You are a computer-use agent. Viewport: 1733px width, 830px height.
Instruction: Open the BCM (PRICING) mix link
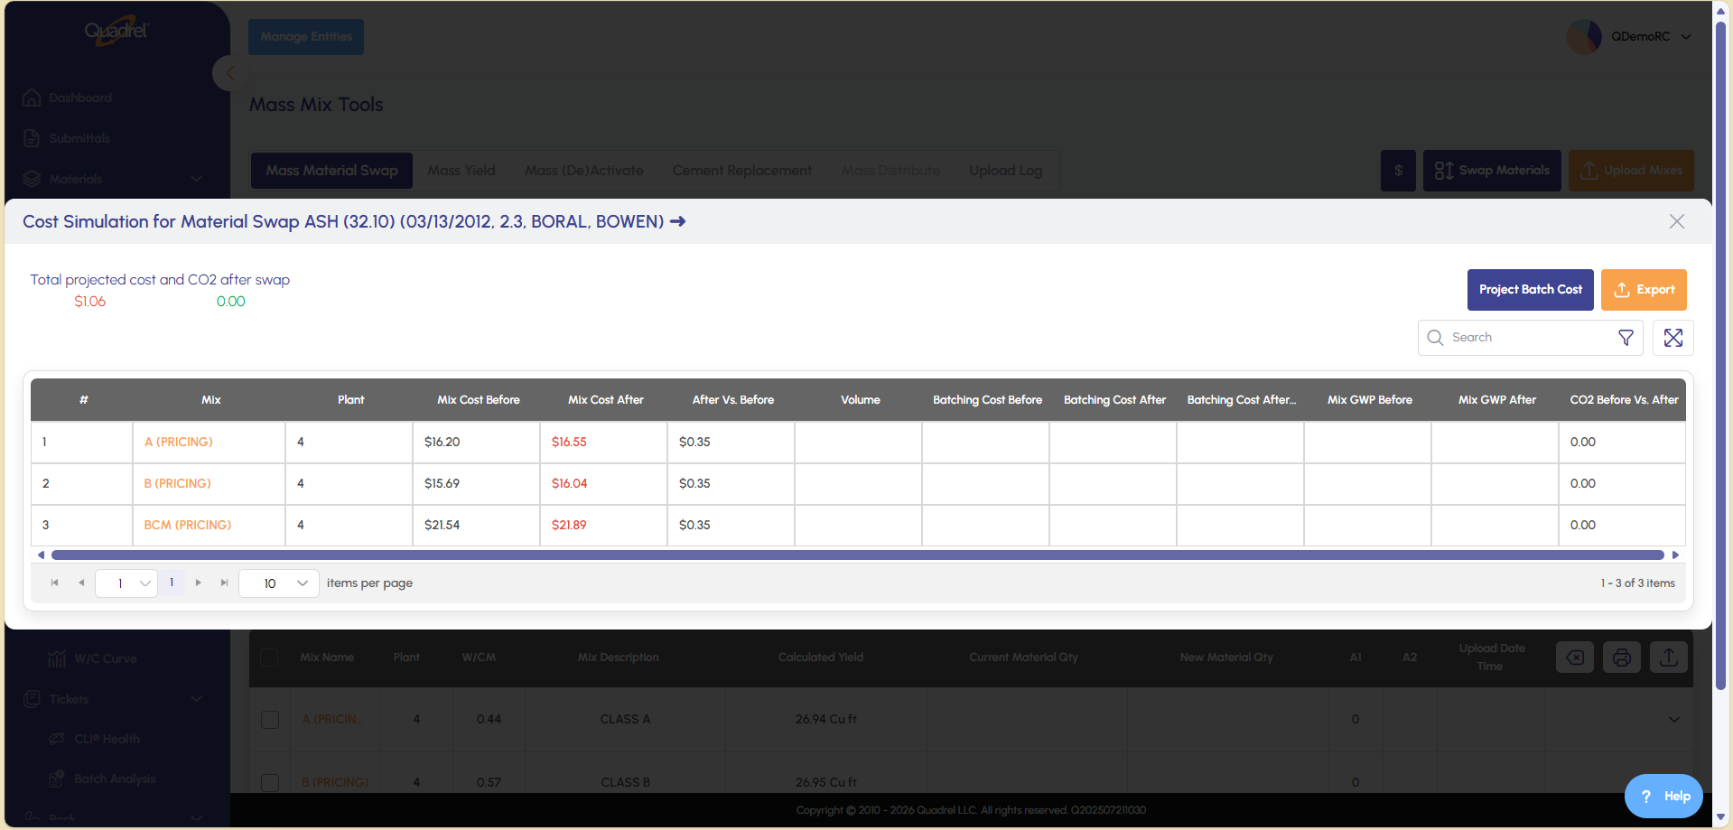pos(188,526)
